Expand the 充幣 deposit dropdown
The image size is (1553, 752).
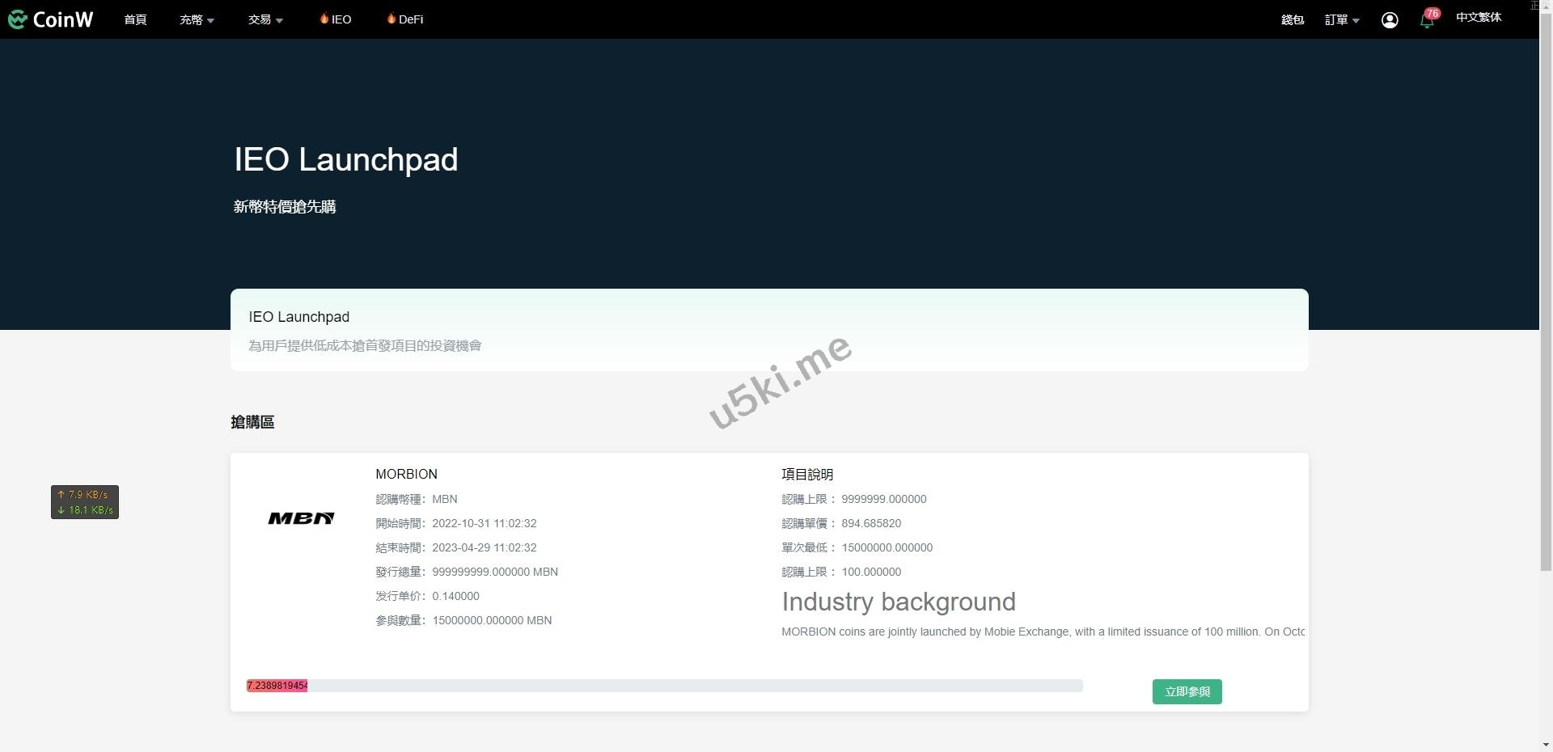click(197, 19)
